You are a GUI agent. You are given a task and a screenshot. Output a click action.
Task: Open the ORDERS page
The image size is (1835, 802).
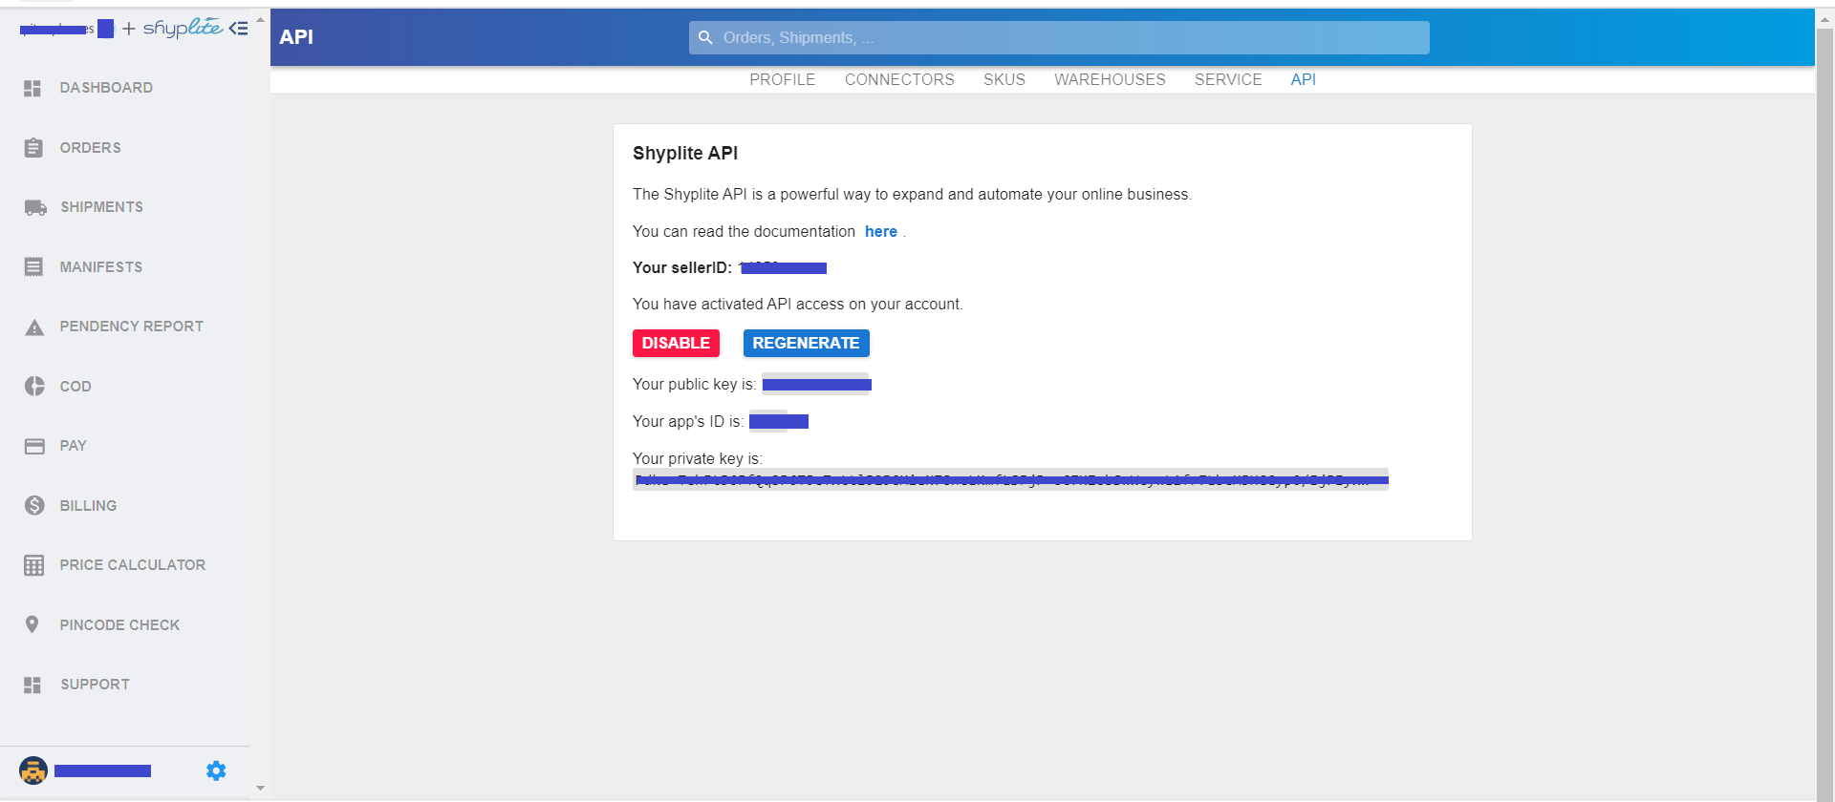(x=91, y=148)
